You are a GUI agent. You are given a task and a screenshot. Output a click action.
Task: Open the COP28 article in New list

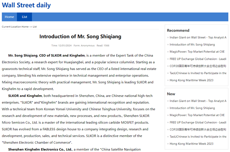(x=198, y=129)
